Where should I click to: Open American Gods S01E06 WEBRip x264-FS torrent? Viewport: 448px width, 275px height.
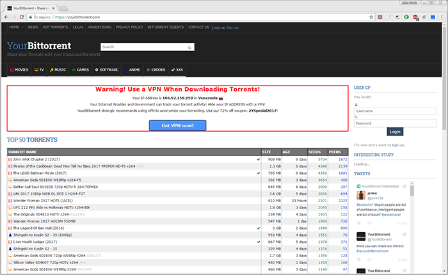[x=47, y=180]
